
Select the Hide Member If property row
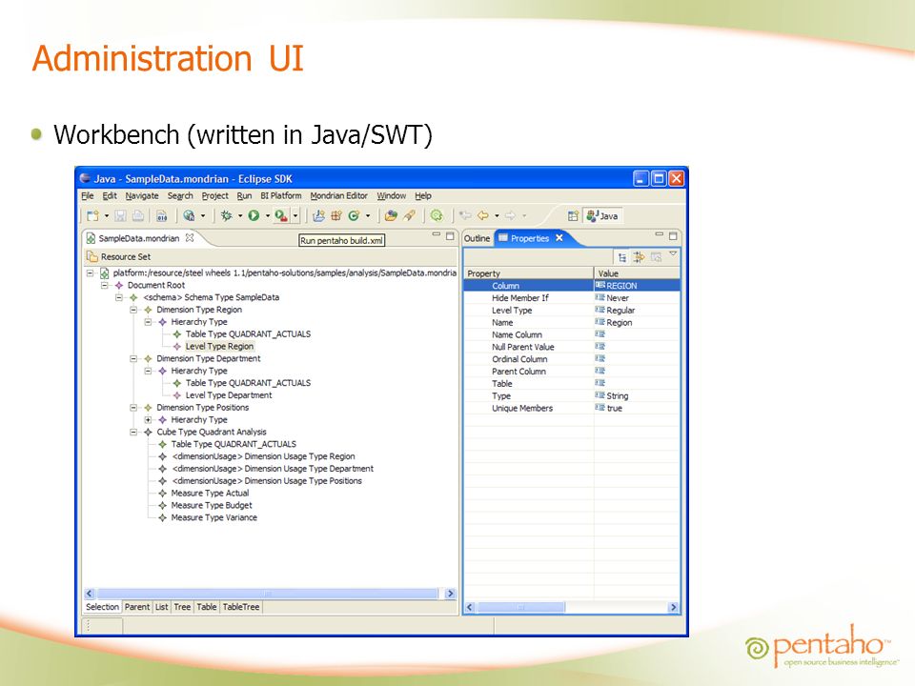pyautogui.click(x=572, y=298)
